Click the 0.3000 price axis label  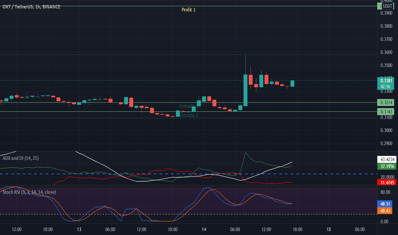coord(386,130)
